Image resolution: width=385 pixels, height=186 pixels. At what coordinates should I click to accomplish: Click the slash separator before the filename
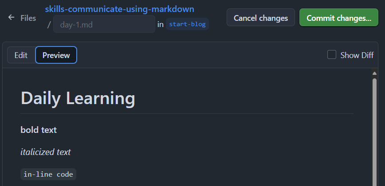click(49, 24)
